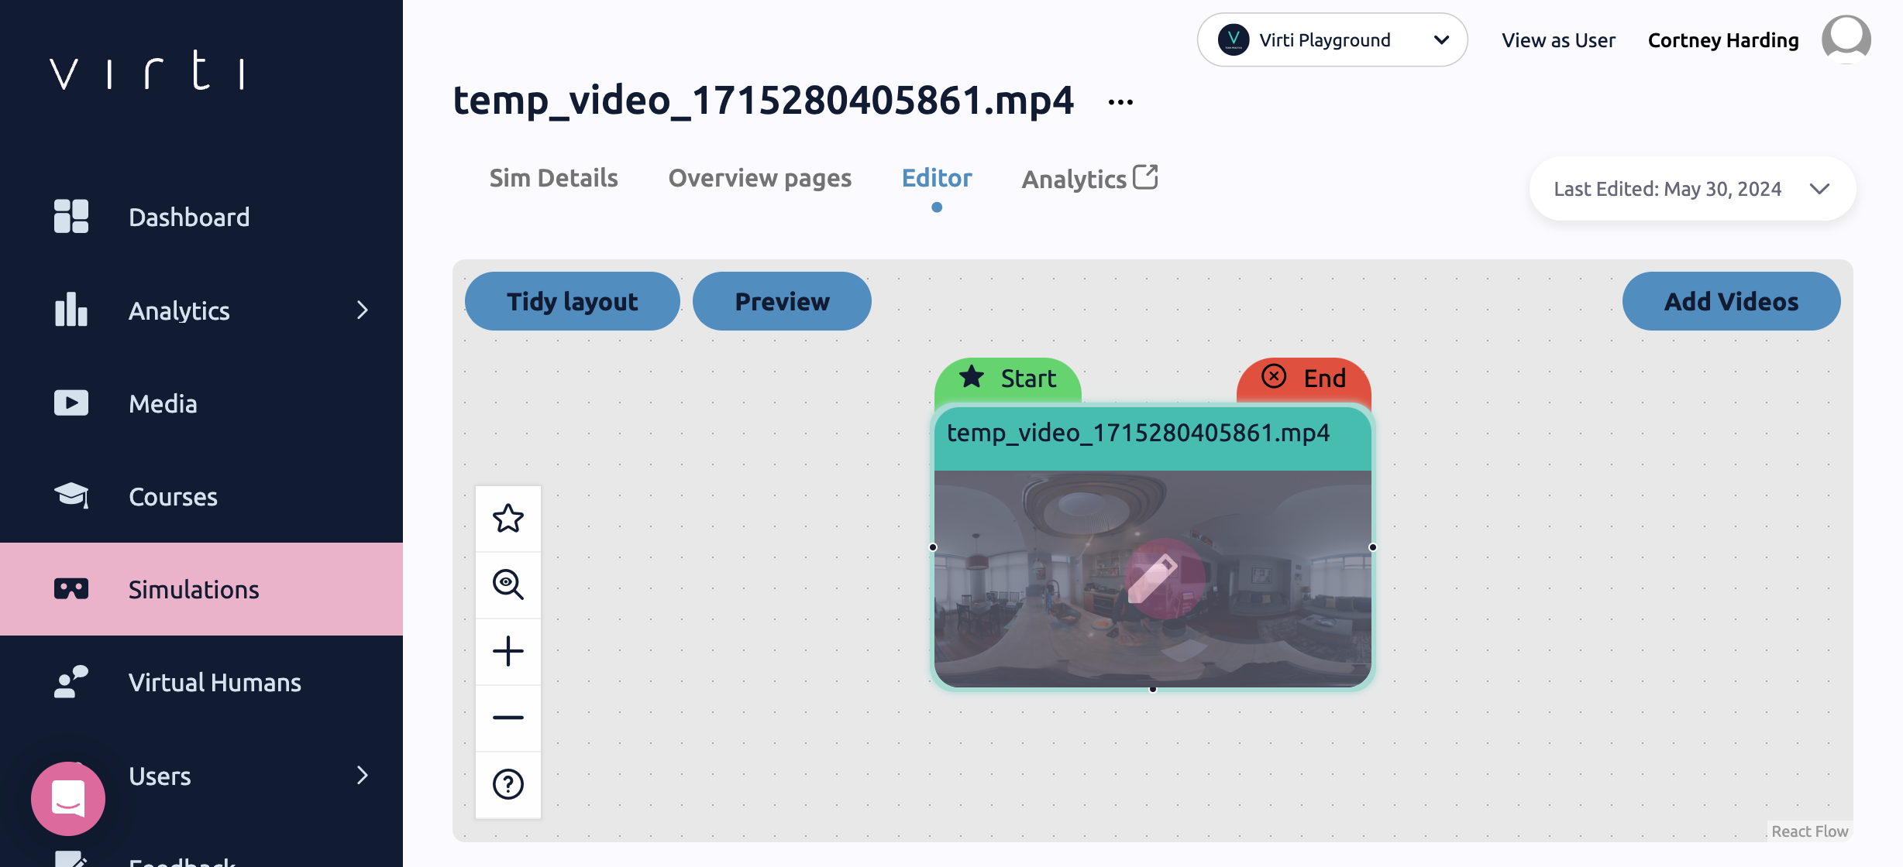Switch to the Sim Details tab
The image size is (1903, 867).
pos(553,178)
